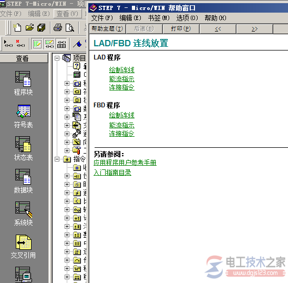This screenshot has width=288, height=283.
Task: Click the 帮助主题(T) button
Action: [x=107, y=29]
